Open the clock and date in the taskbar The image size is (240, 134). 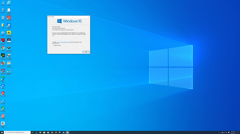coord(233,133)
